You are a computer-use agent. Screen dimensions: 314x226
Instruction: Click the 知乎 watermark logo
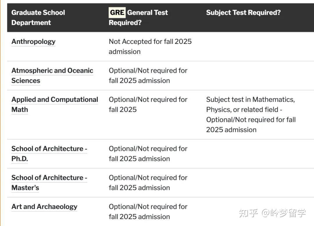click(248, 213)
